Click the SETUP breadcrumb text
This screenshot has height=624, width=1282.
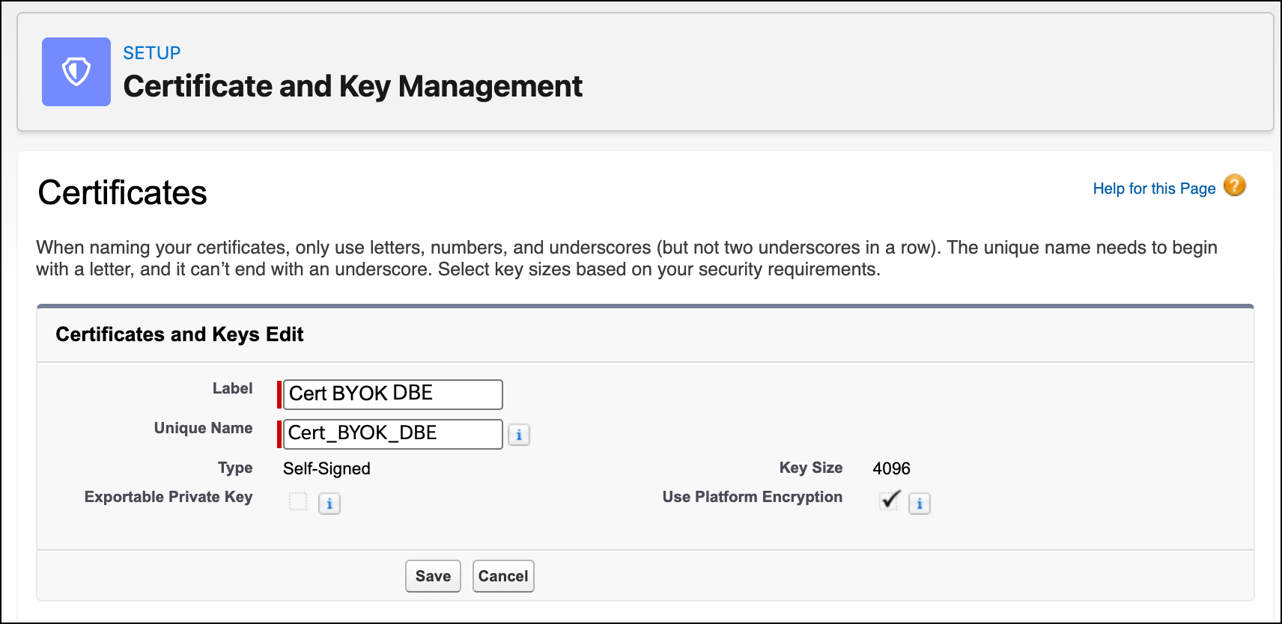(x=152, y=53)
